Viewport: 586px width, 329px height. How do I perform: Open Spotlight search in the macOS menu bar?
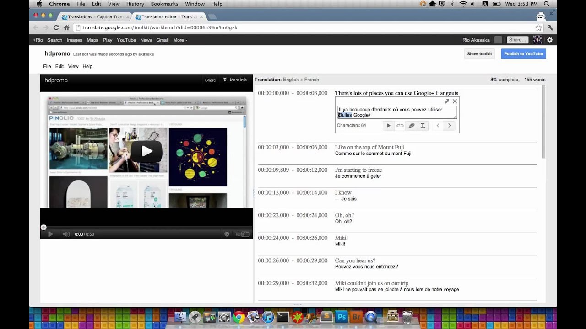click(x=547, y=4)
